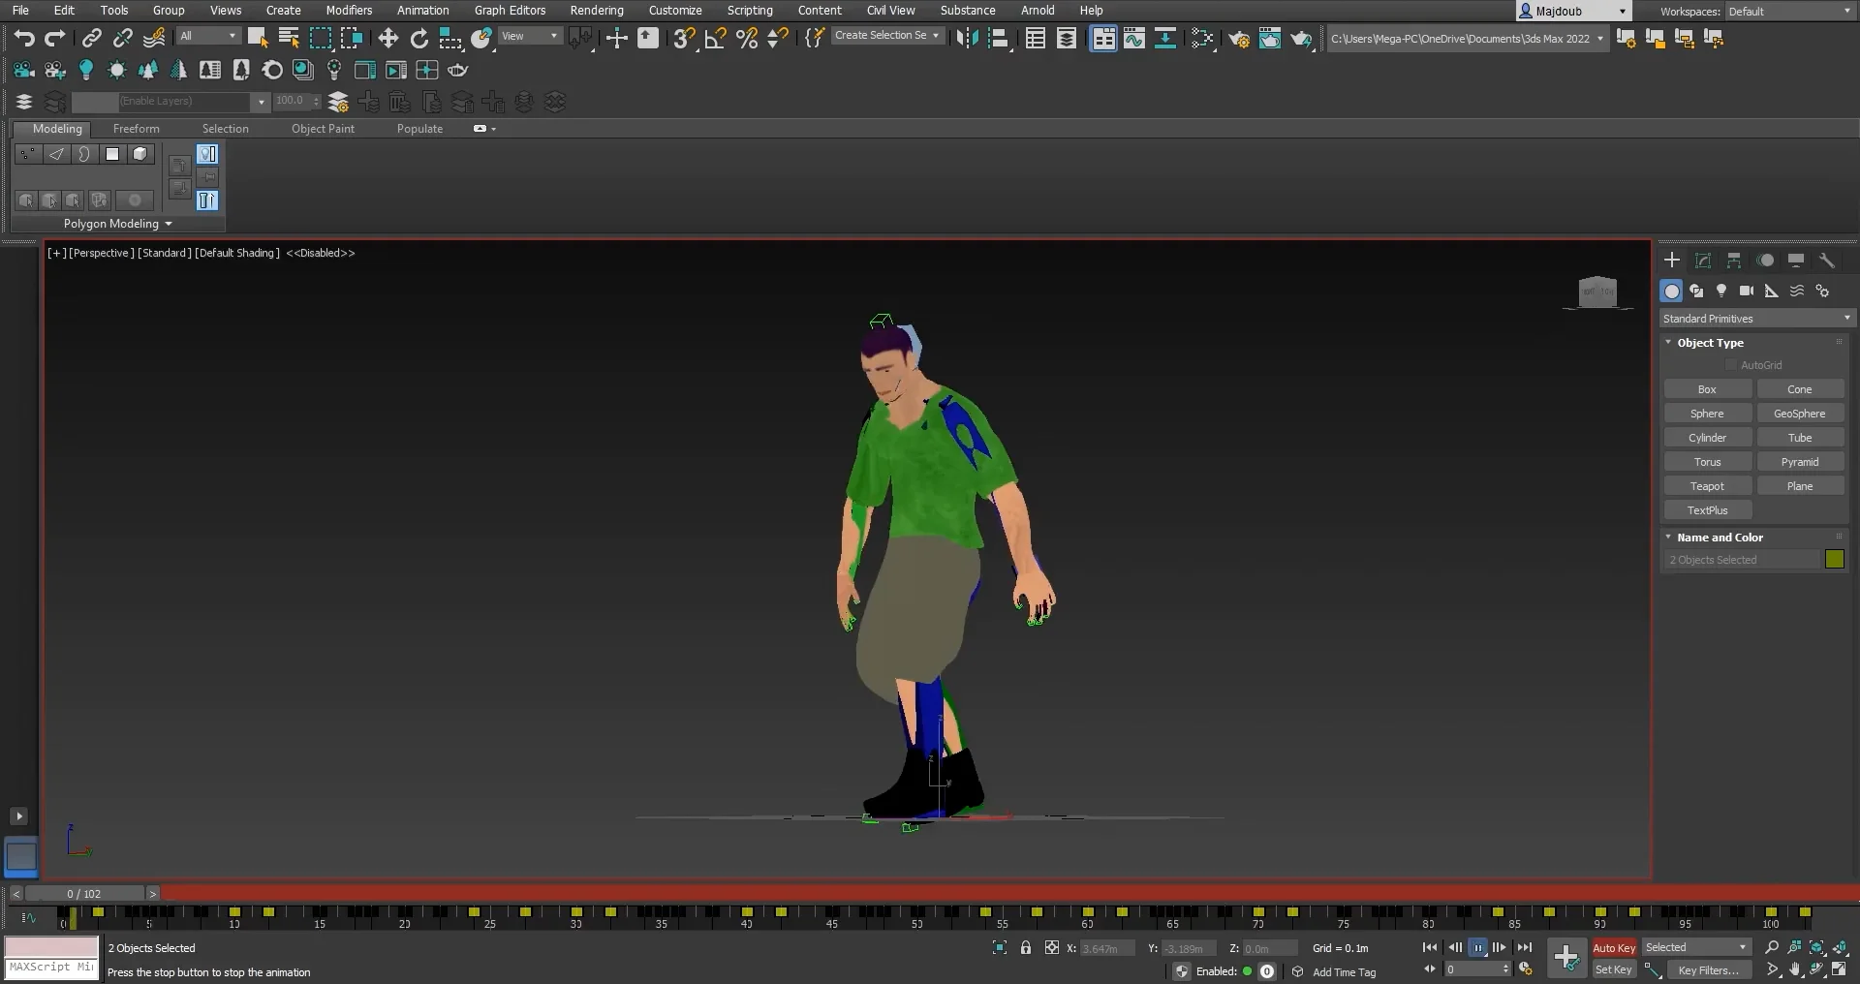Click the Zoom Extents Selected navigation icon
The height and width of the screenshot is (984, 1860).
[1817, 948]
